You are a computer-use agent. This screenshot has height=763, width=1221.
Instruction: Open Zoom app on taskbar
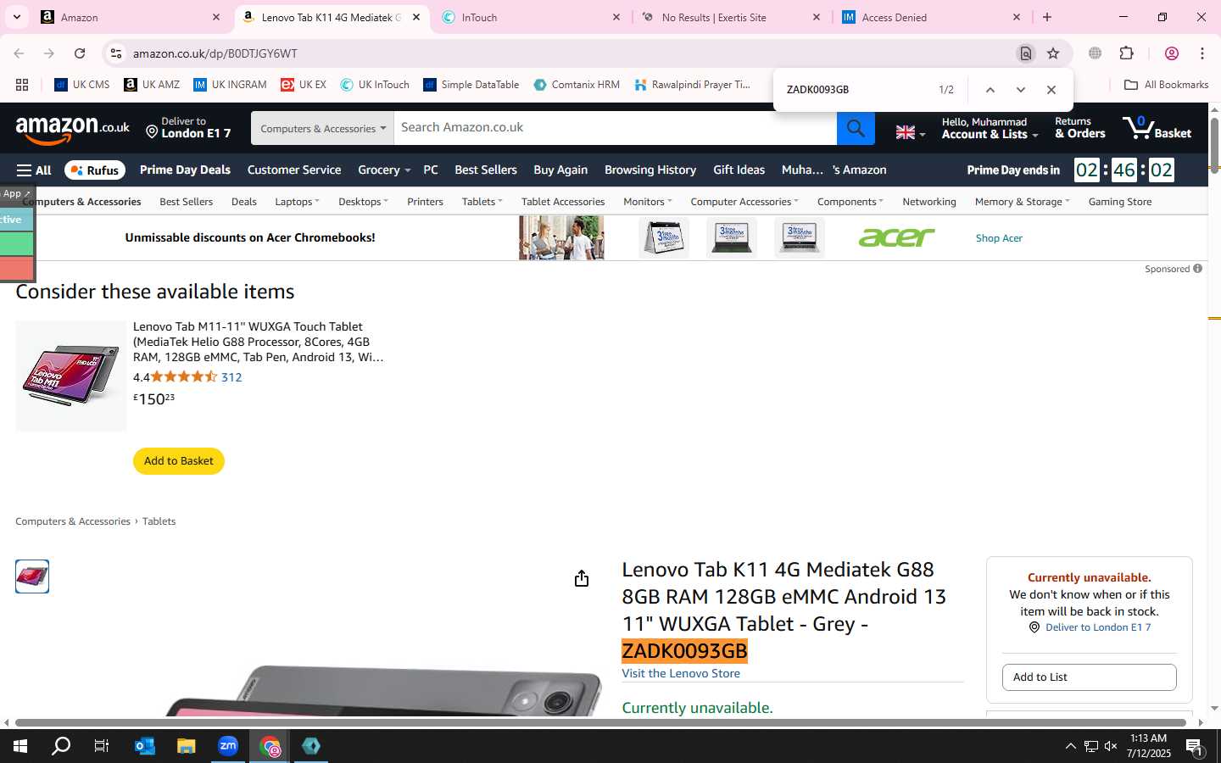click(x=228, y=746)
